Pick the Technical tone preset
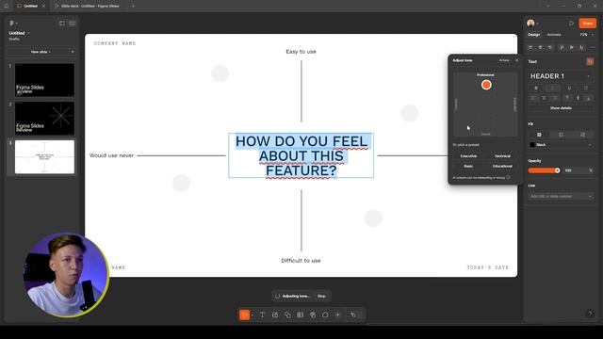Viewport: 603px width, 339px height. [x=502, y=156]
